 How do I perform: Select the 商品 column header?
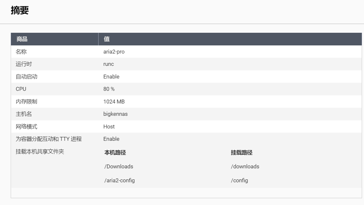[22, 39]
